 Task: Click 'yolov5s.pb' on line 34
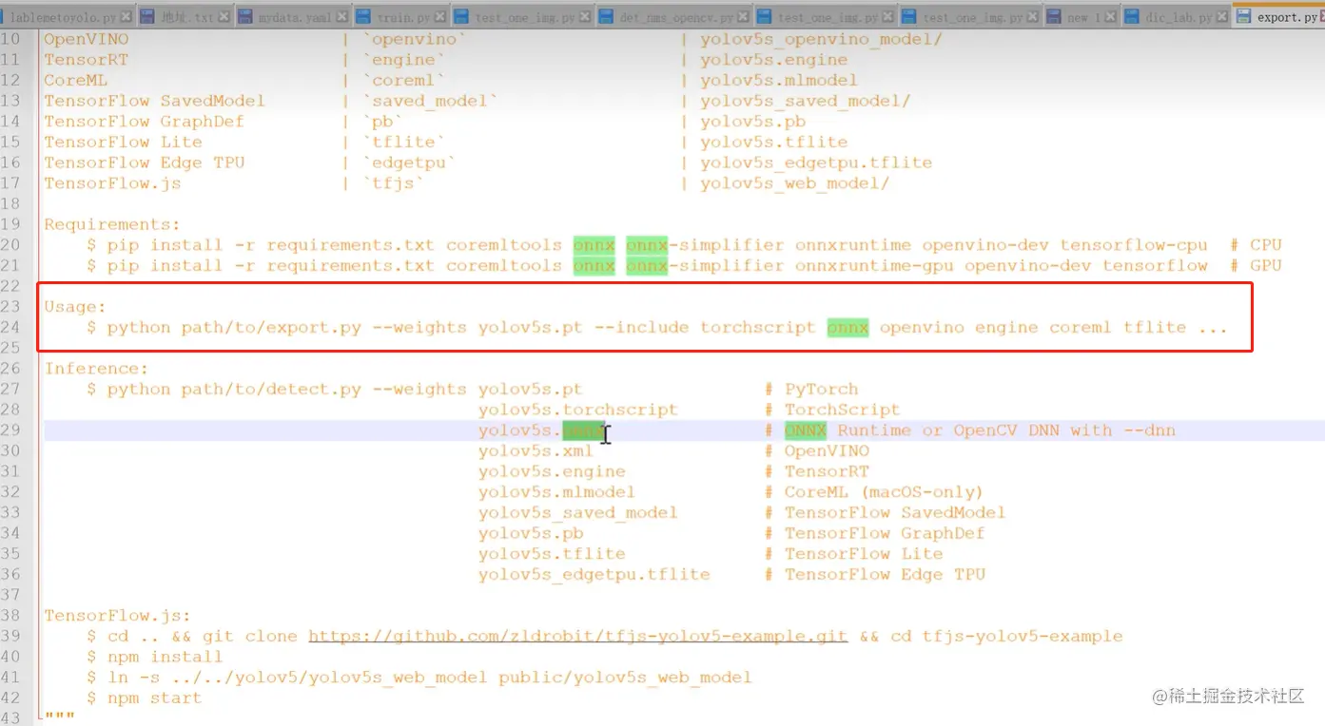pos(531,534)
